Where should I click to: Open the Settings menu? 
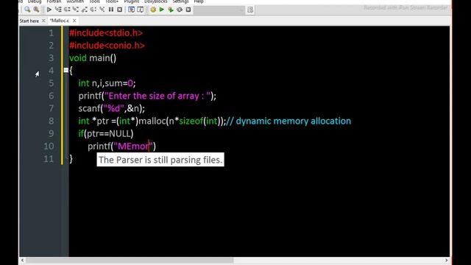[180, 1]
